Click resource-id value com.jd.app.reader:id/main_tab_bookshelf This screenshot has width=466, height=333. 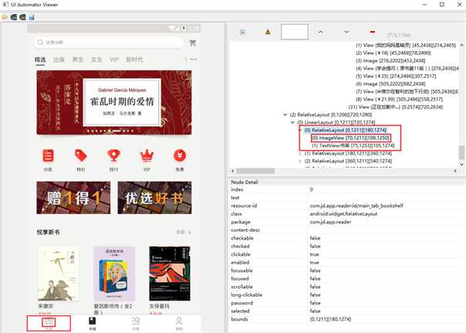point(356,206)
